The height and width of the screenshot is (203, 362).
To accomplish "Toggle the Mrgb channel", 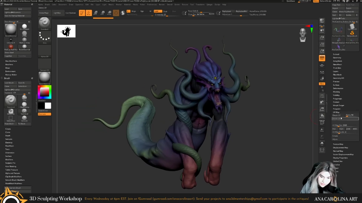I will 134,11.
